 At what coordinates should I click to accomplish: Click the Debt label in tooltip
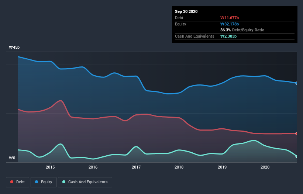(x=179, y=18)
